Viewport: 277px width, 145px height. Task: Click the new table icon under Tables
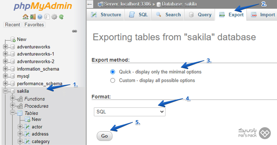(x=27, y=120)
